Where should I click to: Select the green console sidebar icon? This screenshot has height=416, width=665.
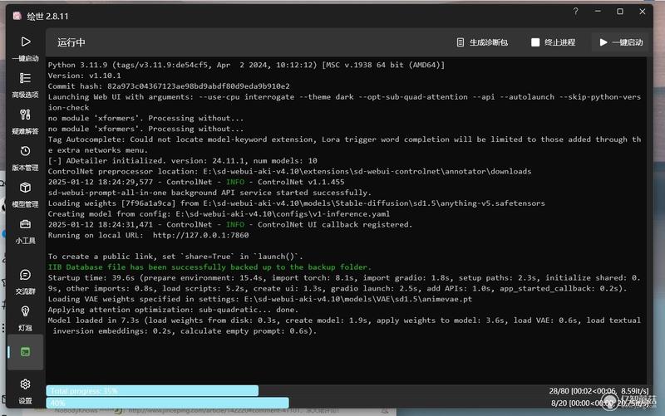tap(25, 352)
